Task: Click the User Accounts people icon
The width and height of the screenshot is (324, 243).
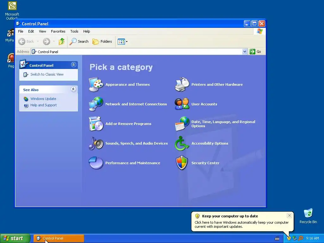Action: coord(182,104)
